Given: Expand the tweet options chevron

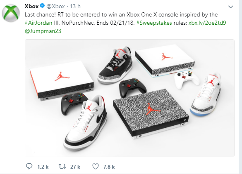Looking at the screenshot, I should 230,7.
